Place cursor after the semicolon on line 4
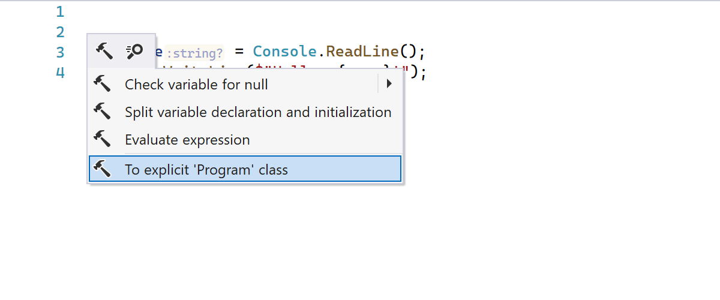 427,73
